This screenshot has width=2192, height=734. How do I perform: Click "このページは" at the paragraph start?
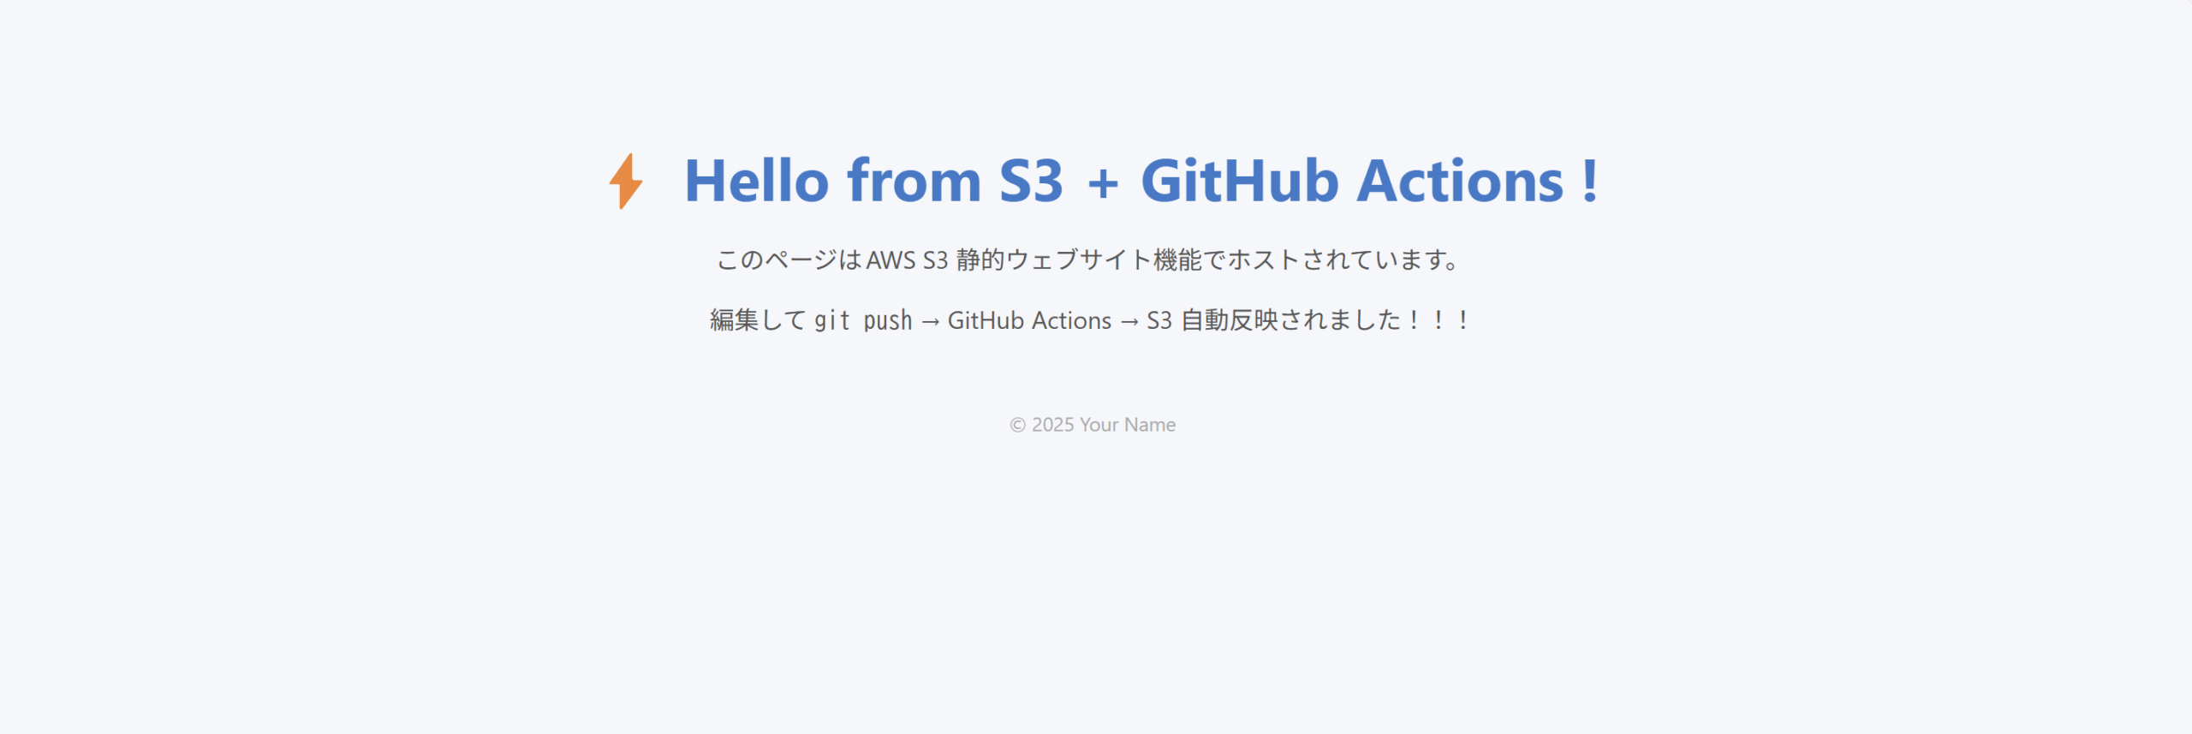(x=789, y=260)
